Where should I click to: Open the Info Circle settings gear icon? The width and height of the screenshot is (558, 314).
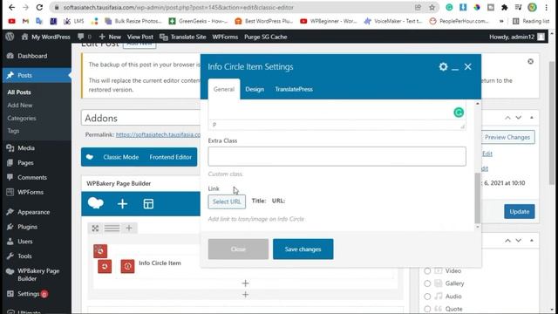tap(443, 66)
